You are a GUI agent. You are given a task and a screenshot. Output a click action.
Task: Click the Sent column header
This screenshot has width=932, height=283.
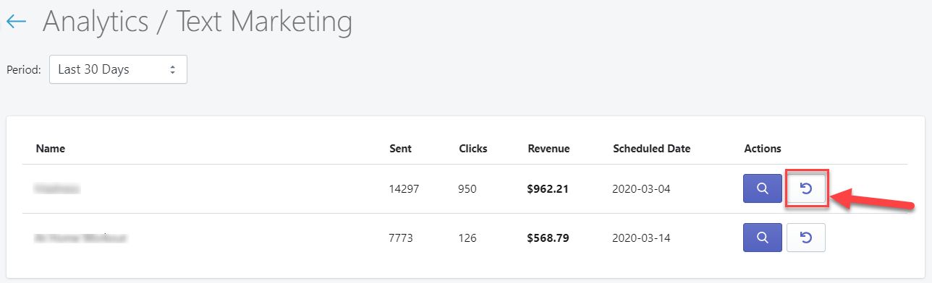tap(400, 149)
